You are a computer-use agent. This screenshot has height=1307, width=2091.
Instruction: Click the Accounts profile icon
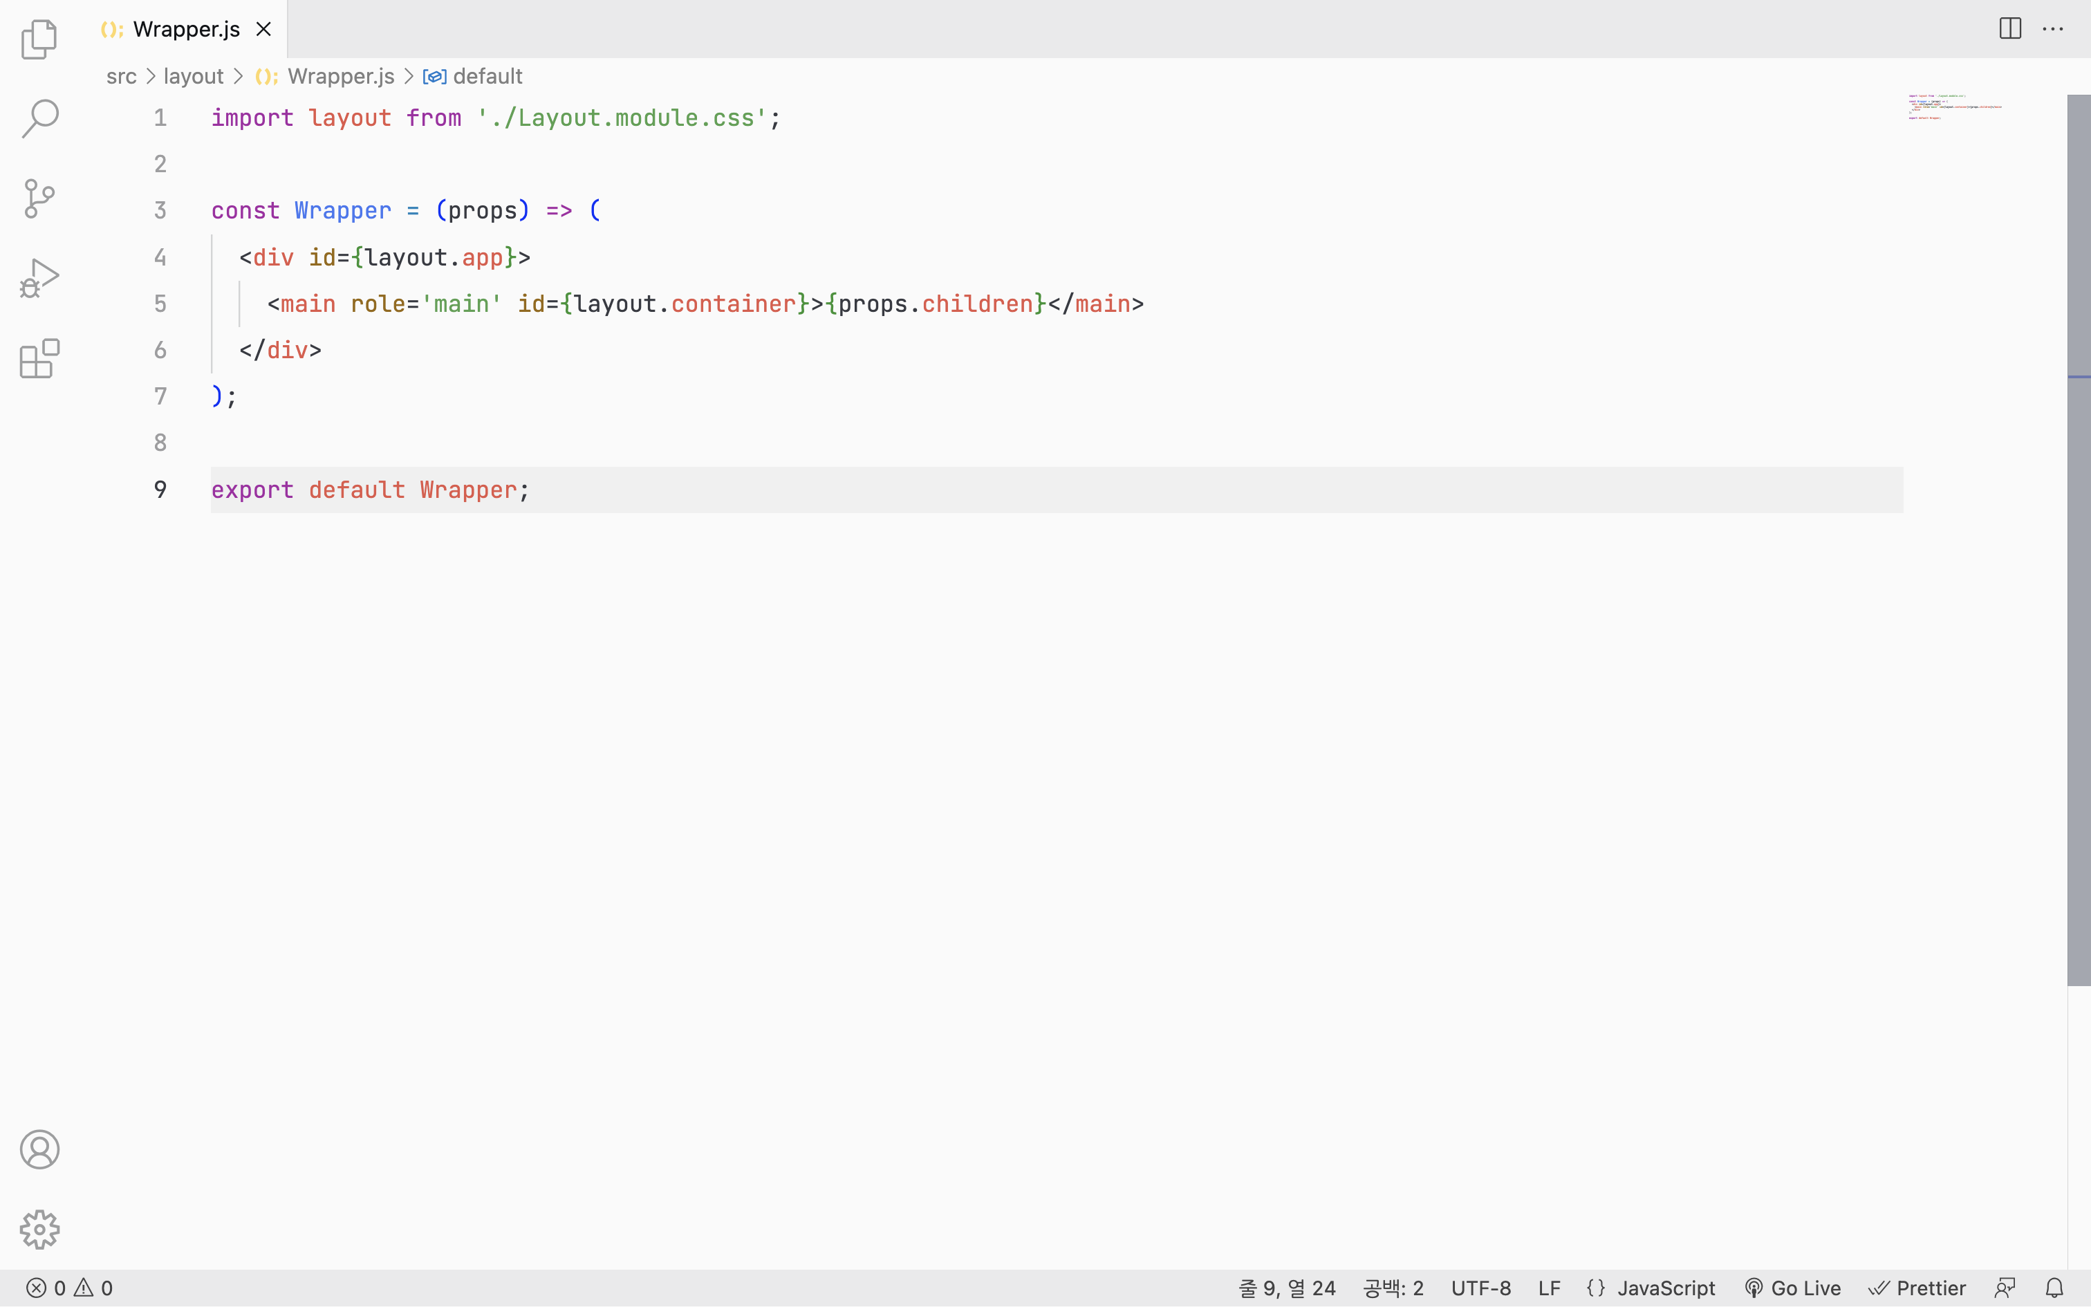[x=39, y=1149]
